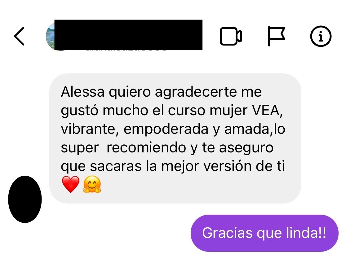The image size is (346, 254).
Task: Flag this conversation with the flag icon
Action: pos(277,36)
